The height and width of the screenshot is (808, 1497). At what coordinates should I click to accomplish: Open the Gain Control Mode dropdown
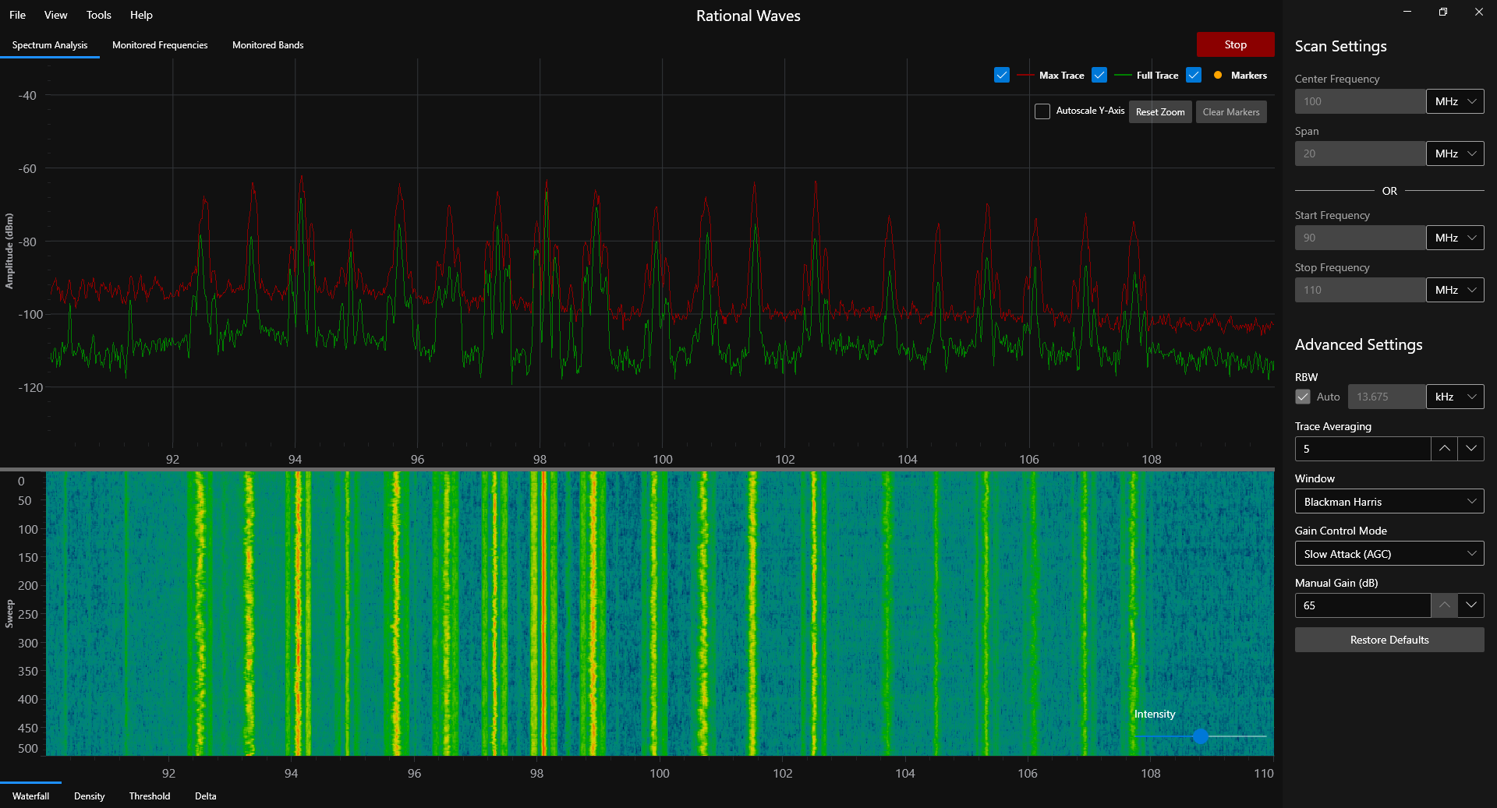click(x=1389, y=554)
